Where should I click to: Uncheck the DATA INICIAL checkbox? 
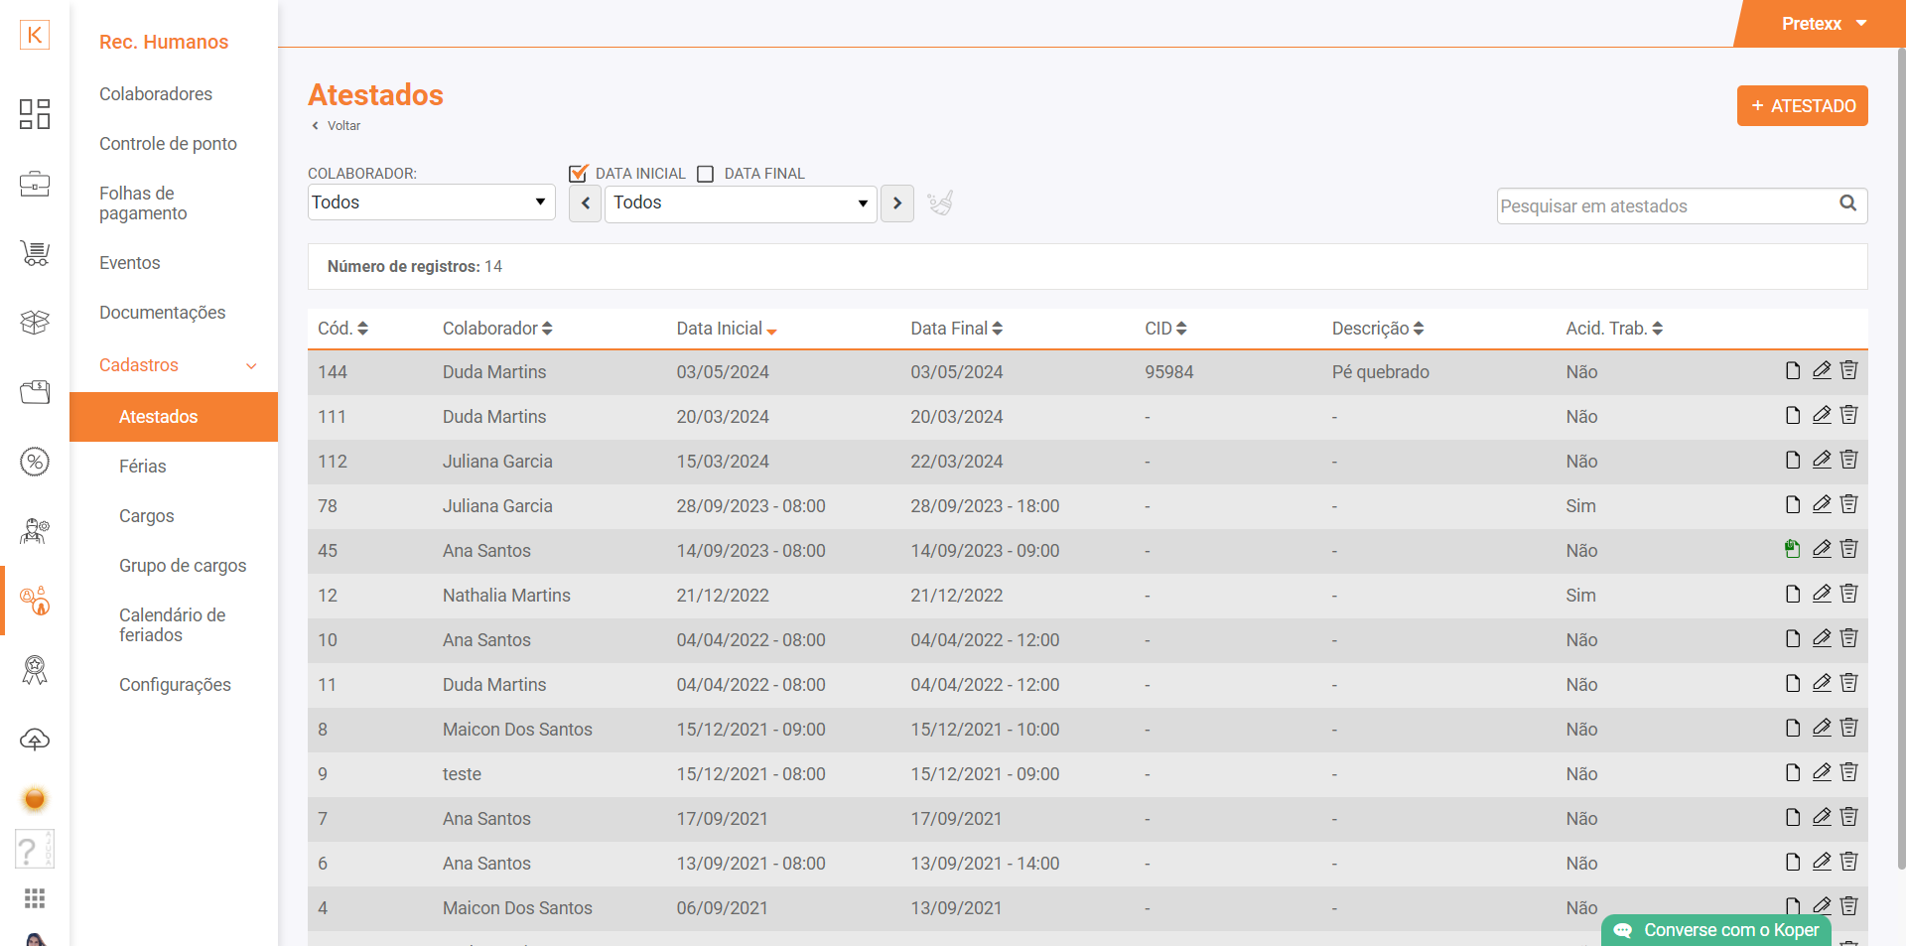tap(578, 174)
